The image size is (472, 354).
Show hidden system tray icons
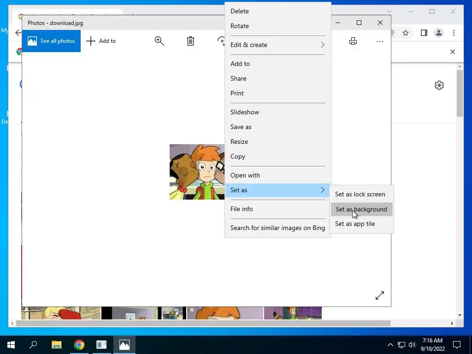[x=390, y=345]
